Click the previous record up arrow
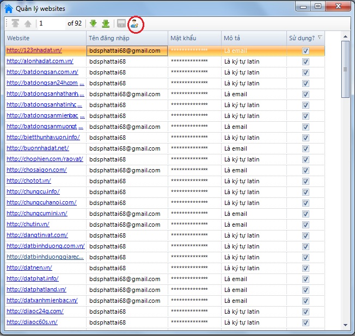 [x=27, y=23]
